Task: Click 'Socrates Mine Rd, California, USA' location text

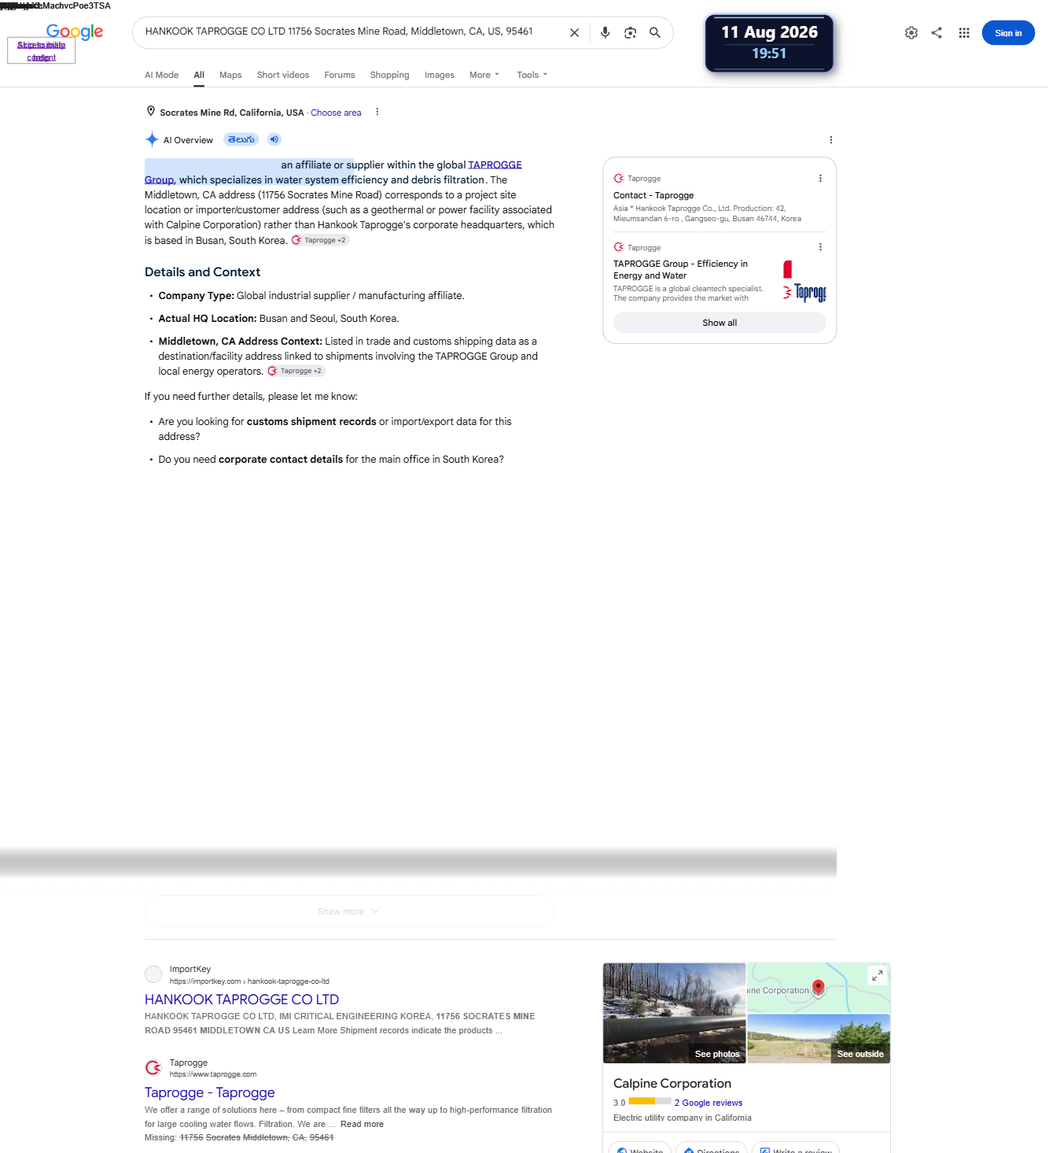Action: coord(231,113)
